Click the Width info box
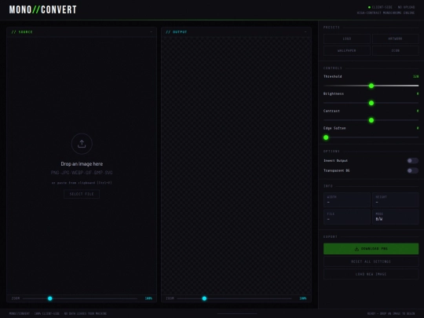 [347, 200]
